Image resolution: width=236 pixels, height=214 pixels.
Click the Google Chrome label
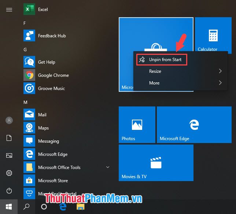click(54, 75)
